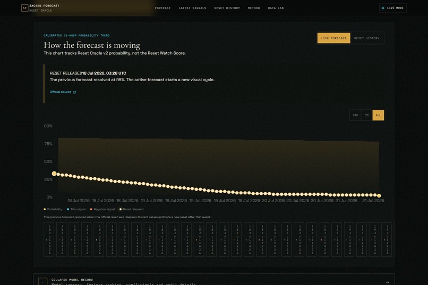Click the minus icon beside Collapse Model Record

coord(42,282)
